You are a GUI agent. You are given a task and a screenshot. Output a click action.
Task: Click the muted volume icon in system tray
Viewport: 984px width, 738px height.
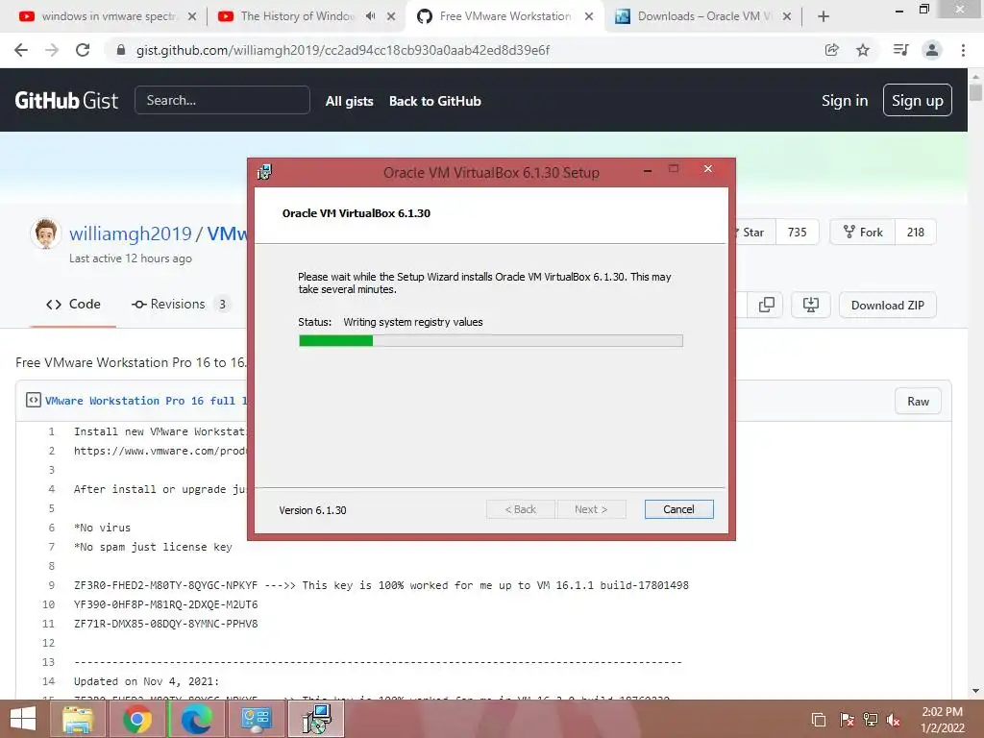894,720
